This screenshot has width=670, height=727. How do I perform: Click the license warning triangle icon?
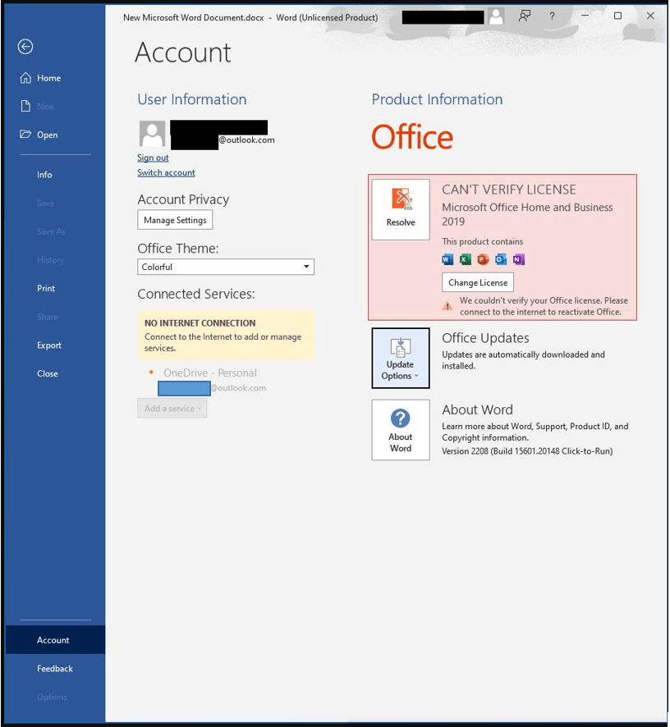tap(447, 306)
